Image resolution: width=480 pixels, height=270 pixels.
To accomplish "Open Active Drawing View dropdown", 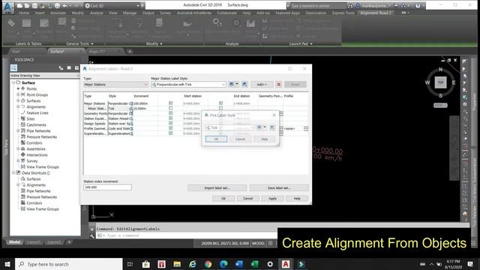I will click(x=45, y=75).
